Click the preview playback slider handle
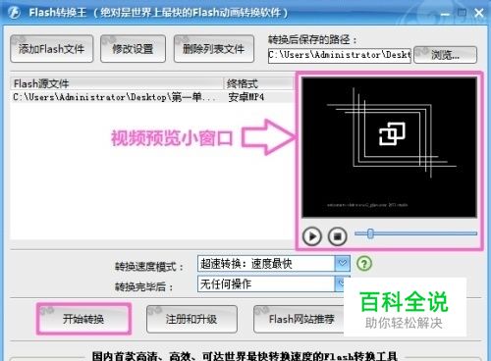 pos(370,233)
